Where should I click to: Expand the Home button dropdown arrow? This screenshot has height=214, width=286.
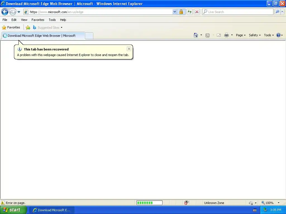point(201,35)
